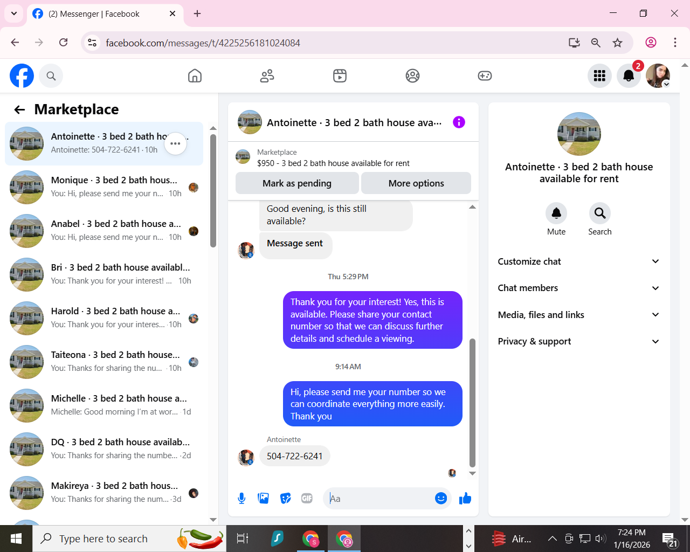The image size is (690, 552).
Task: Attach a photo file icon
Action: click(264, 499)
